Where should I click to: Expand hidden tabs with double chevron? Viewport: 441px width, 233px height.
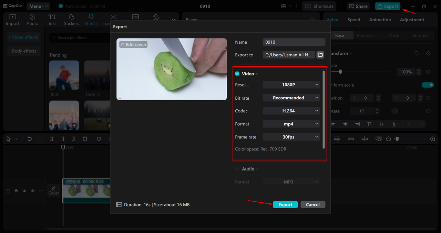point(174,20)
